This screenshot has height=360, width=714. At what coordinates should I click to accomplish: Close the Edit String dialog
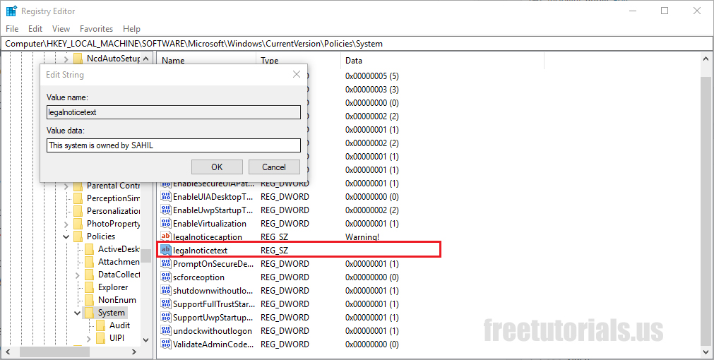click(297, 74)
